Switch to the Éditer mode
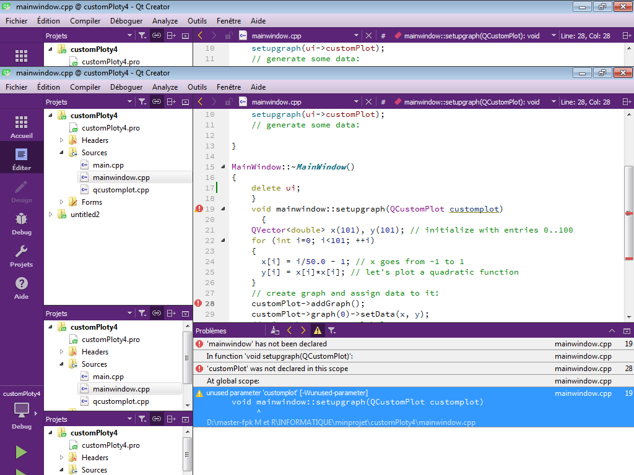This screenshot has height=475, width=634. (x=22, y=159)
